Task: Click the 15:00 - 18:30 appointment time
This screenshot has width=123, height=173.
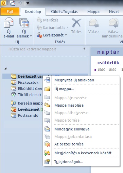Action: click(x=107, y=69)
